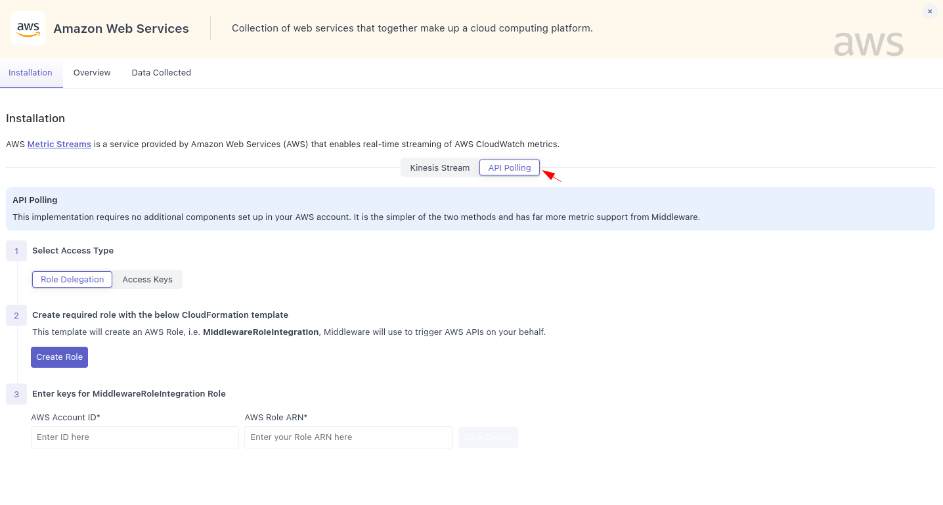Open the Installation tab
943x505 pixels.
pos(30,72)
